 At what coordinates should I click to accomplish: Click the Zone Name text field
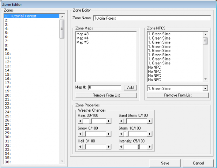click(152, 18)
